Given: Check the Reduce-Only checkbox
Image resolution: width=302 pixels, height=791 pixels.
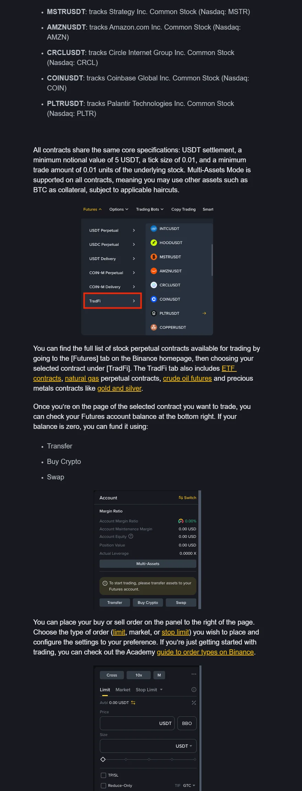Looking at the screenshot, I should pyautogui.click(x=103, y=785).
